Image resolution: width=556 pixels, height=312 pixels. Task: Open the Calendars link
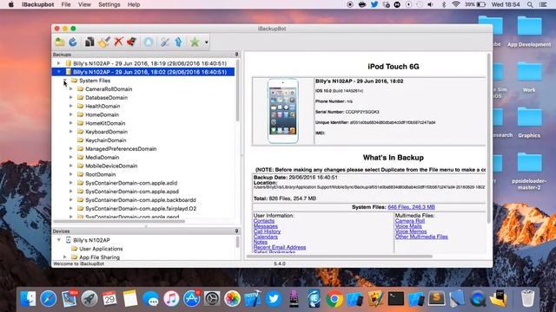click(266, 237)
